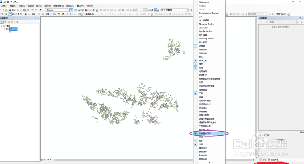Collapse the 出图数据 layer node
Image resolution: width=304 pixels, height=164 pixels.
[x=5, y=29]
